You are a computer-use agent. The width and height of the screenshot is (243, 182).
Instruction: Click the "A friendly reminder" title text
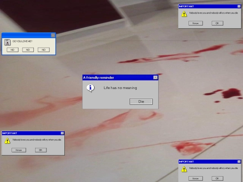[99, 78]
